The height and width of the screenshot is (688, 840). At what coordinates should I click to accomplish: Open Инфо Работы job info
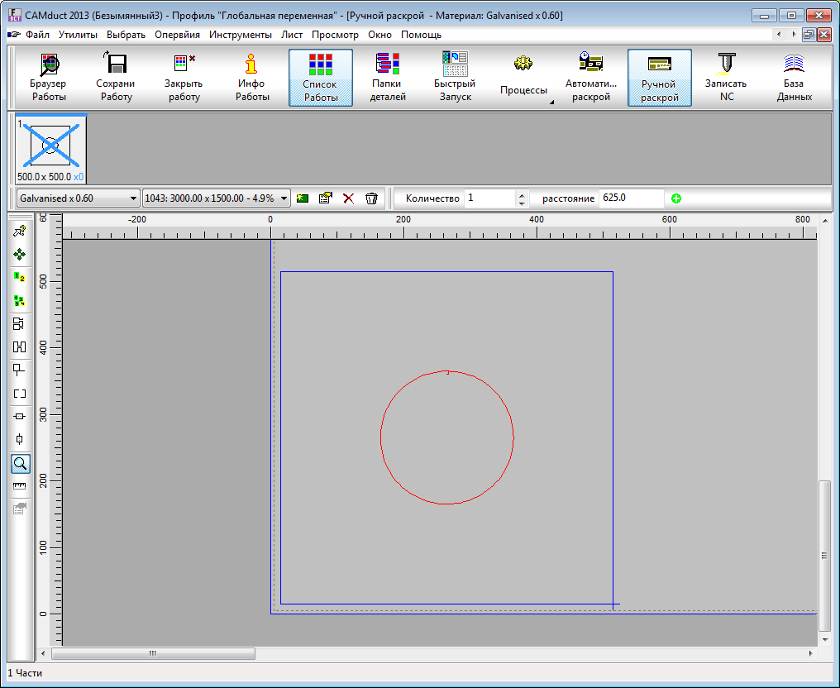click(x=252, y=78)
